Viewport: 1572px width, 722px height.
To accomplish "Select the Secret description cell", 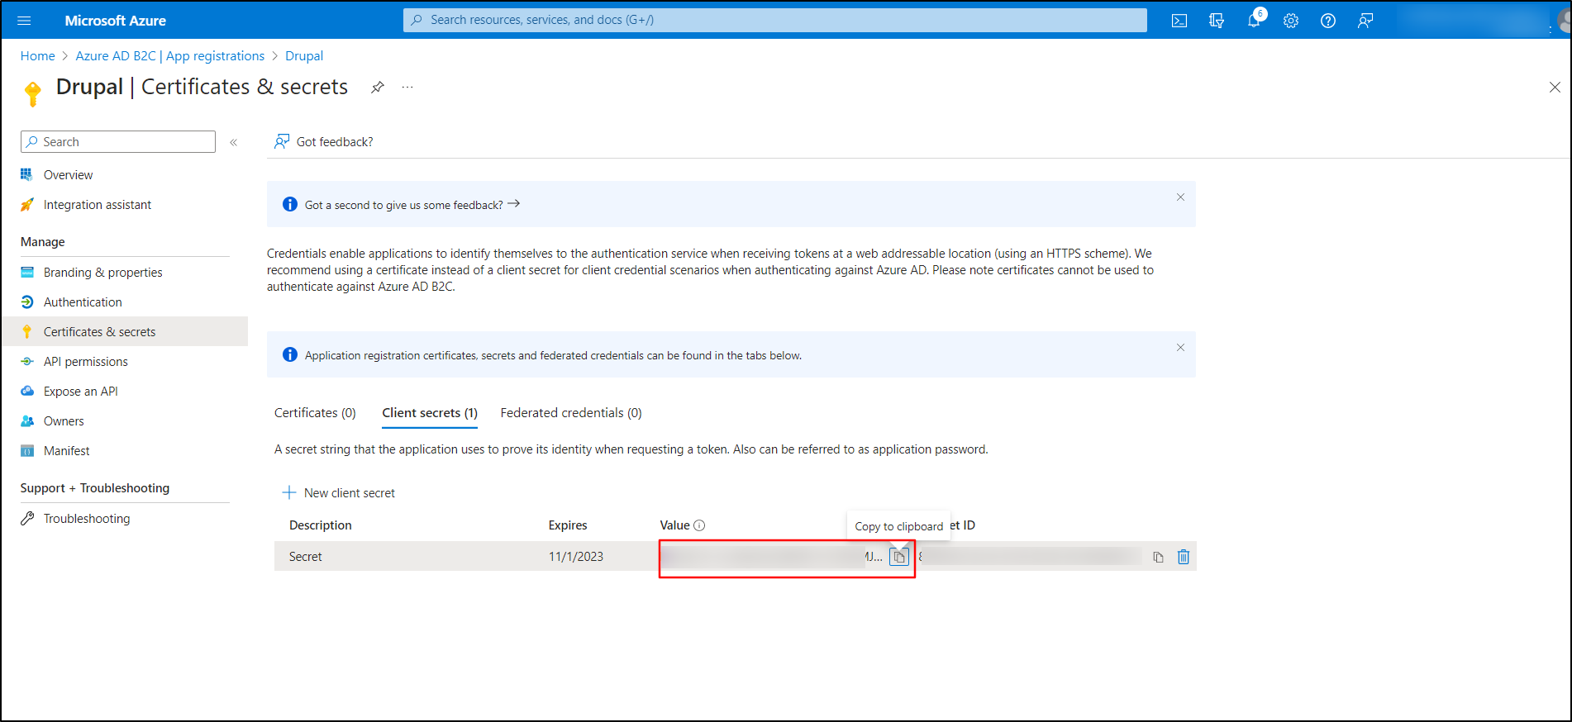I will [x=306, y=557].
